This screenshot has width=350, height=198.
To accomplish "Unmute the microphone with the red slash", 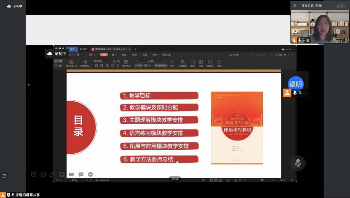I will point(298,163).
